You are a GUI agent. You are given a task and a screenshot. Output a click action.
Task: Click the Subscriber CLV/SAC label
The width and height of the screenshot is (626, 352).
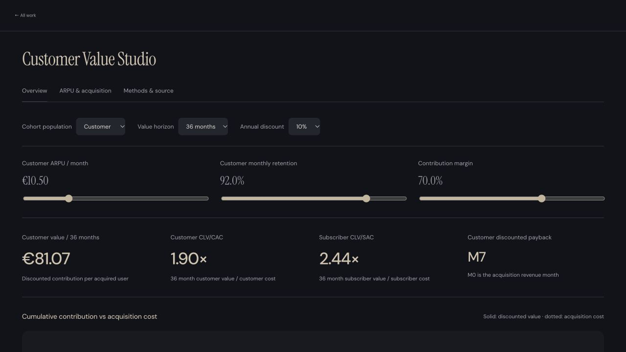[346, 238]
